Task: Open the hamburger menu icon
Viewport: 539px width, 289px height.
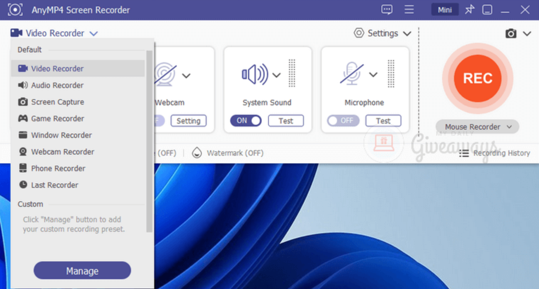Action: coord(409,10)
